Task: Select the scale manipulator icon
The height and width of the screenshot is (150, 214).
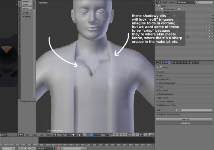Action: pyautogui.click(x=97, y=135)
